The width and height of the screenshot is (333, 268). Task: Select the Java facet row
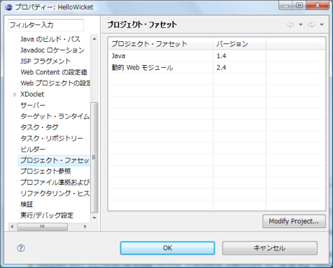click(x=217, y=56)
